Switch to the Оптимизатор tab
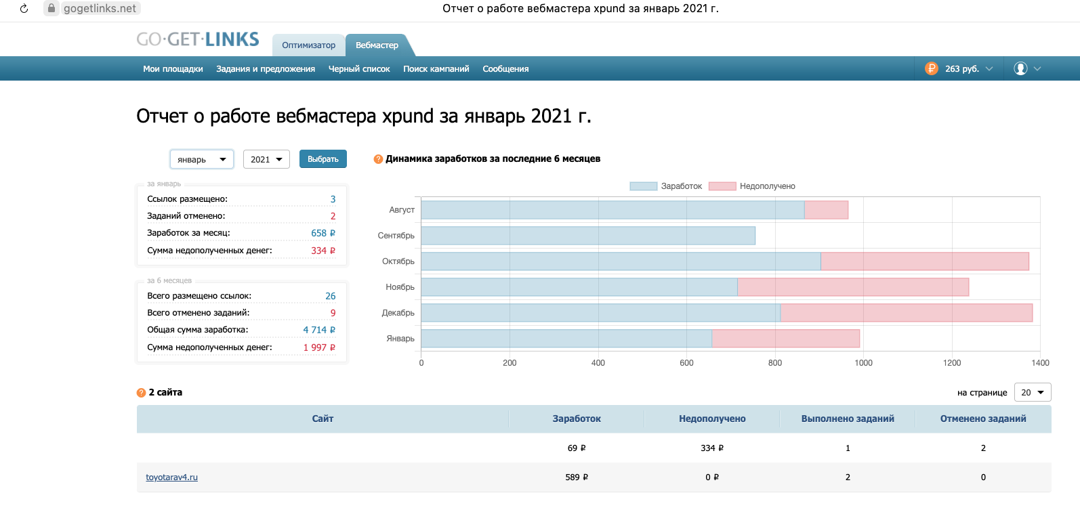Image resolution: width=1080 pixels, height=512 pixels. click(309, 45)
